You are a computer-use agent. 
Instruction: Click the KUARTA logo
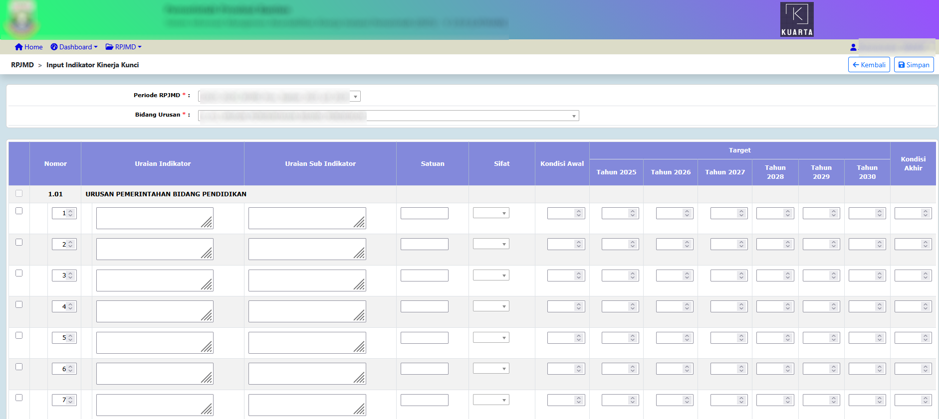point(797,19)
